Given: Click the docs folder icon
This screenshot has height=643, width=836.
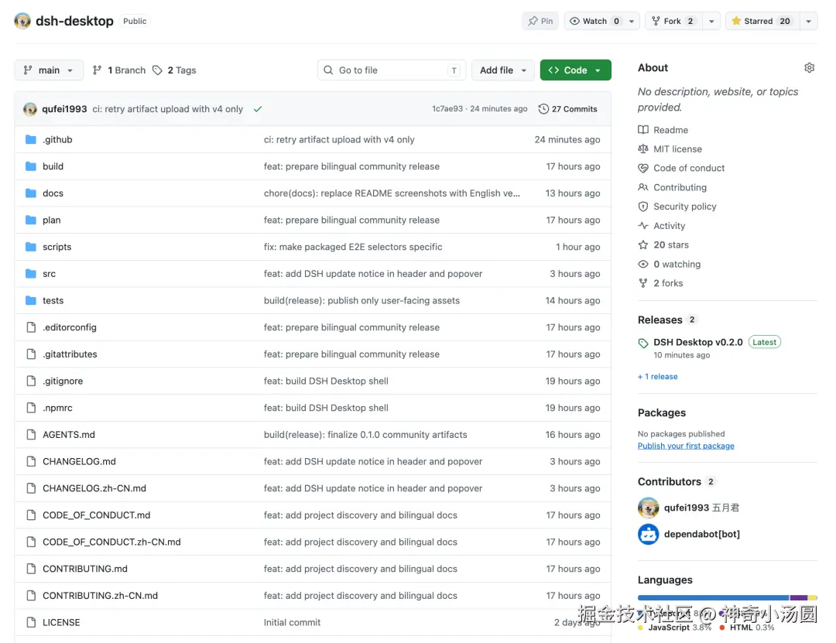Looking at the screenshot, I should coord(31,193).
